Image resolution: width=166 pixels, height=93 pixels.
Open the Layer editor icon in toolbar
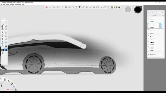point(108,7)
